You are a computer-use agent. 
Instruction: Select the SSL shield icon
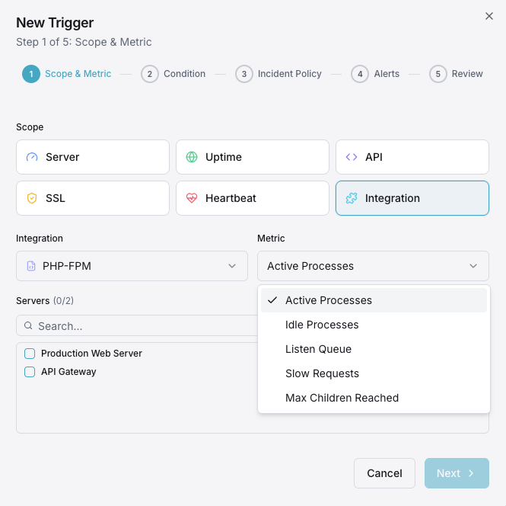(32, 198)
